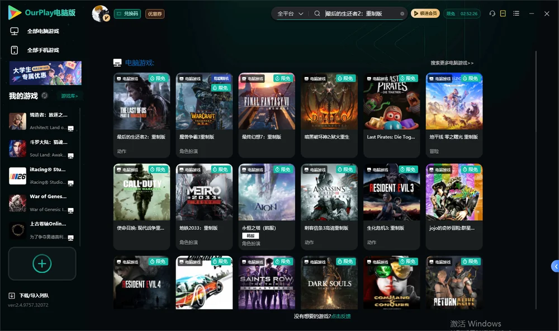
Task: Click the 点击反馈 feedback link
Action: [341, 316]
